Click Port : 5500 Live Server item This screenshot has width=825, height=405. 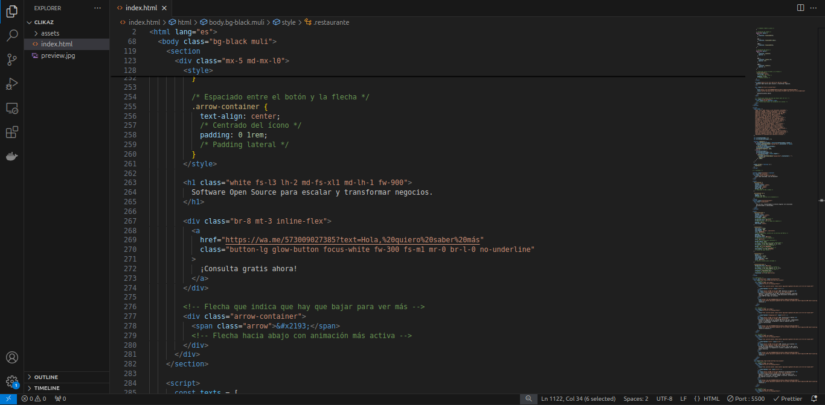click(746, 399)
